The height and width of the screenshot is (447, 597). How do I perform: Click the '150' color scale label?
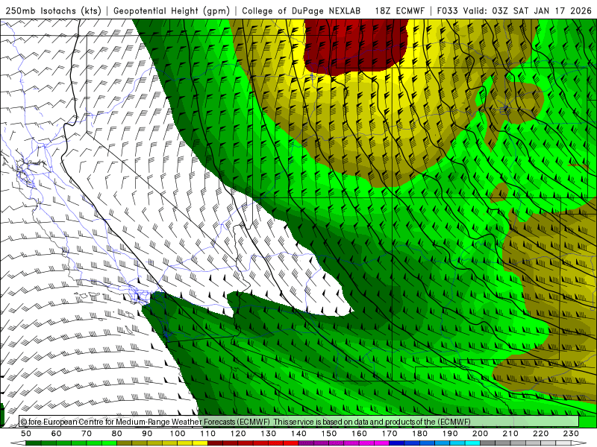click(x=329, y=434)
